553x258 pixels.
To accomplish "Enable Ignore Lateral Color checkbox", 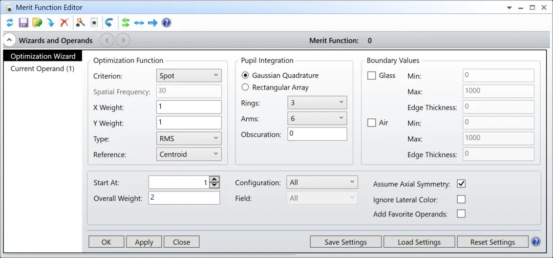I will pyautogui.click(x=461, y=199).
